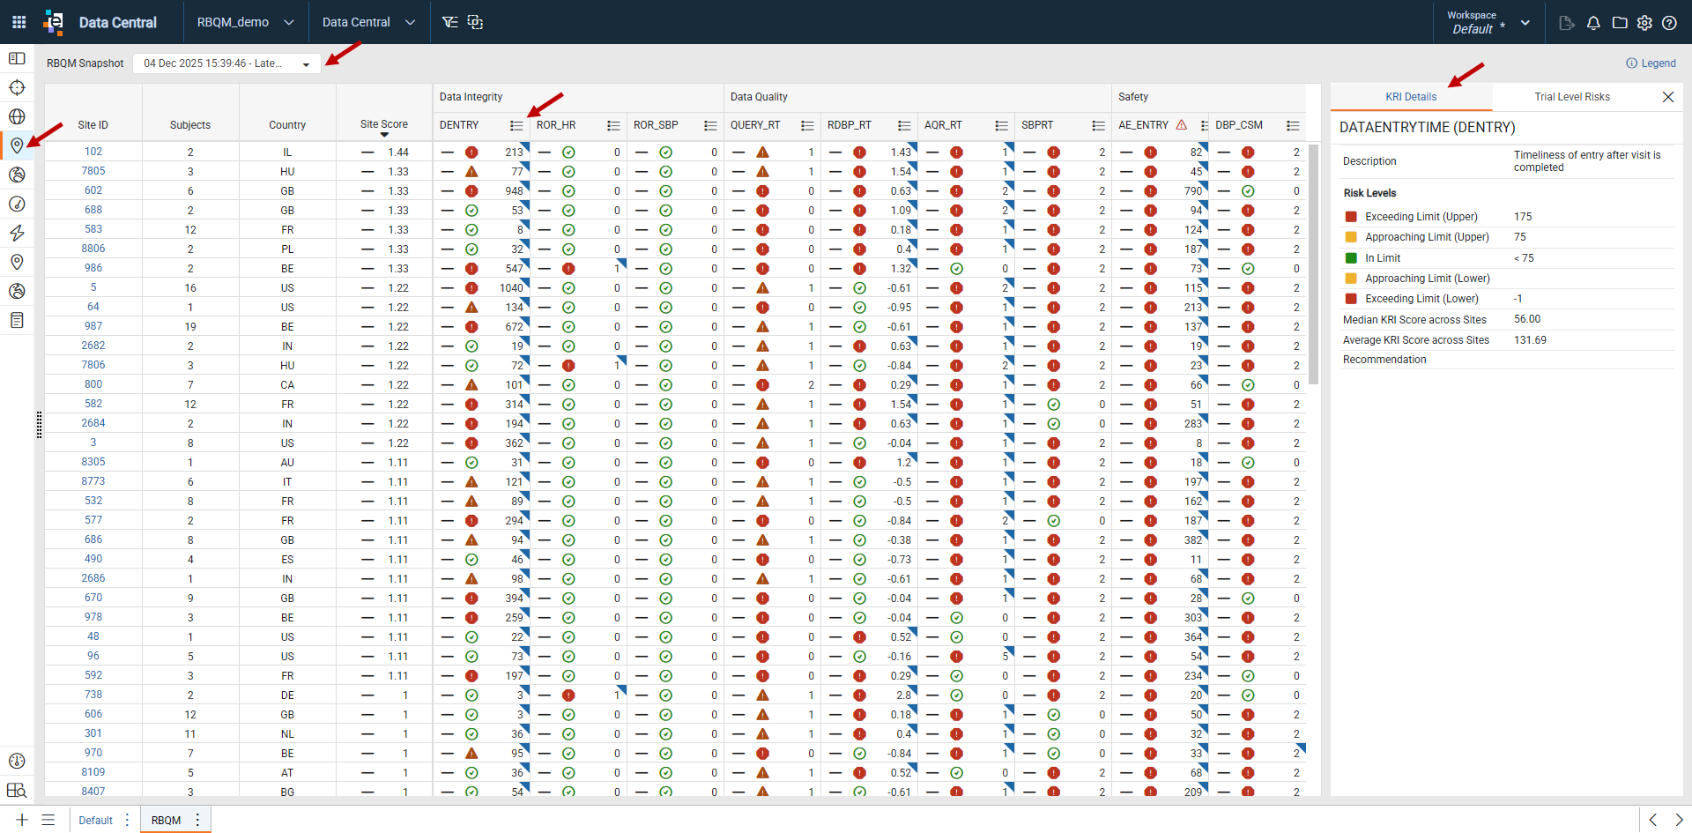
Task: Open sheet list hamburger icon at bottom
Action: (48, 820)
